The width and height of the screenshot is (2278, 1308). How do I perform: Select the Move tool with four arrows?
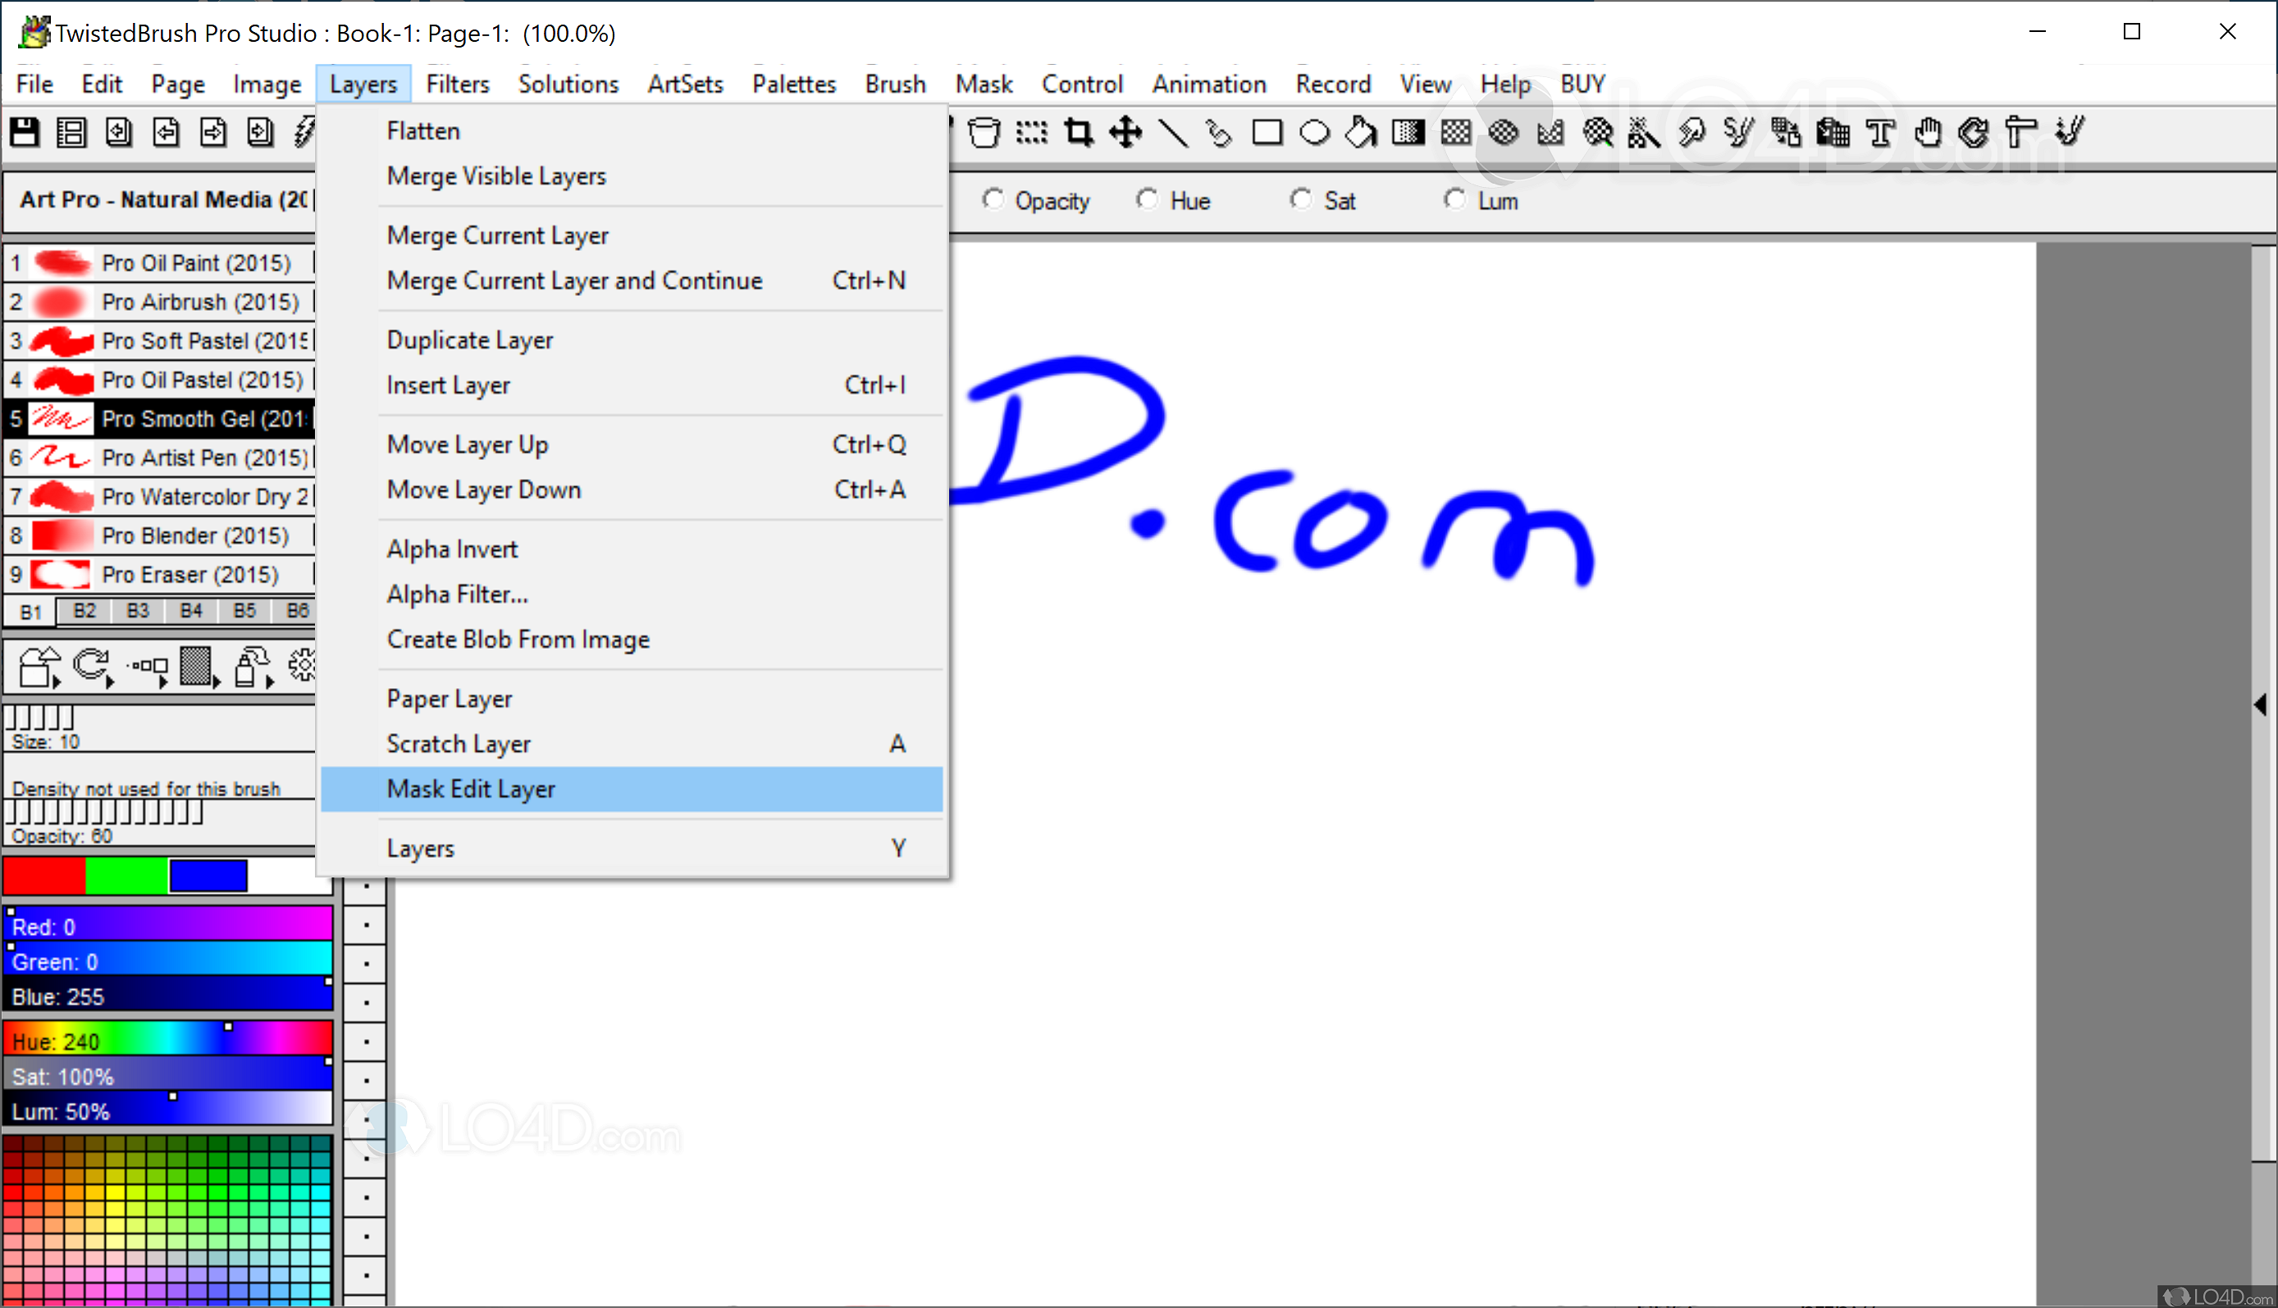click(1125, 133)
